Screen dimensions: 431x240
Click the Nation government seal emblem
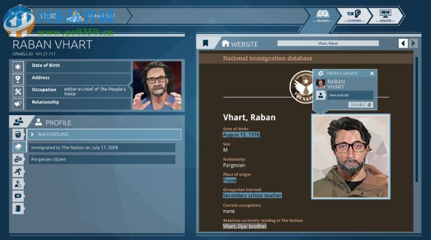tap(301, 86)
